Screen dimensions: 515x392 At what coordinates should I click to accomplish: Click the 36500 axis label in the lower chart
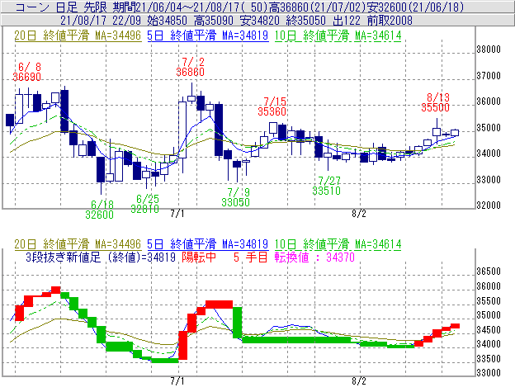489,272
